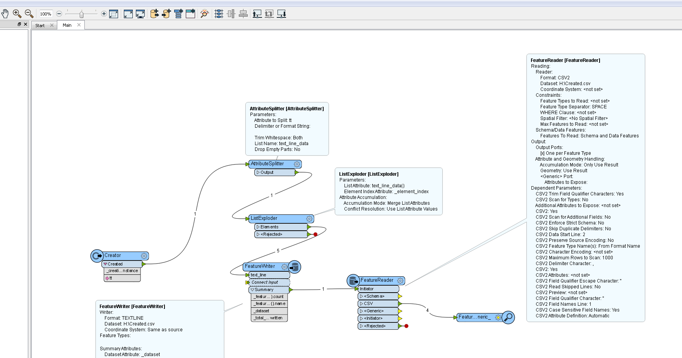Click the zoom slider handle
This screenshot has height=358, width=682.
pyautogui.click(x=81, y=14)
